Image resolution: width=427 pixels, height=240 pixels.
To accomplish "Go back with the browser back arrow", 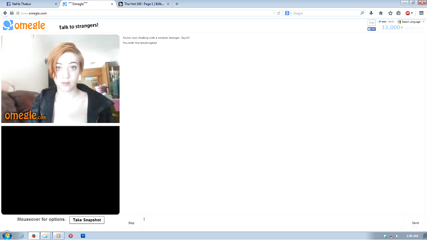I will click(5, 13).
